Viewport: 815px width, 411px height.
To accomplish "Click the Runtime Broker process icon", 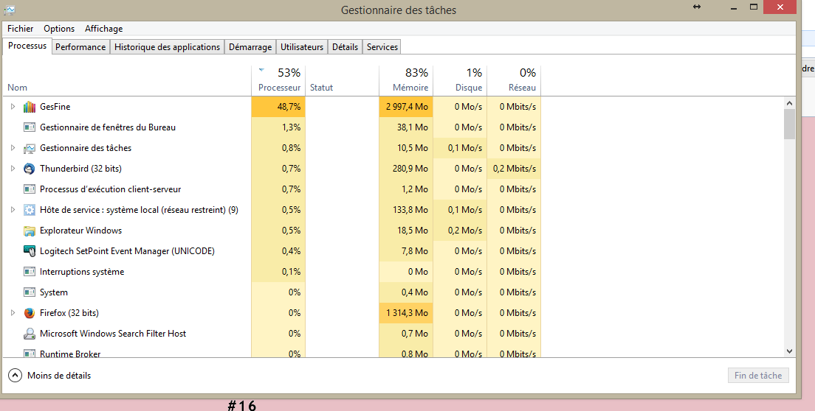I will pos(30,354).
